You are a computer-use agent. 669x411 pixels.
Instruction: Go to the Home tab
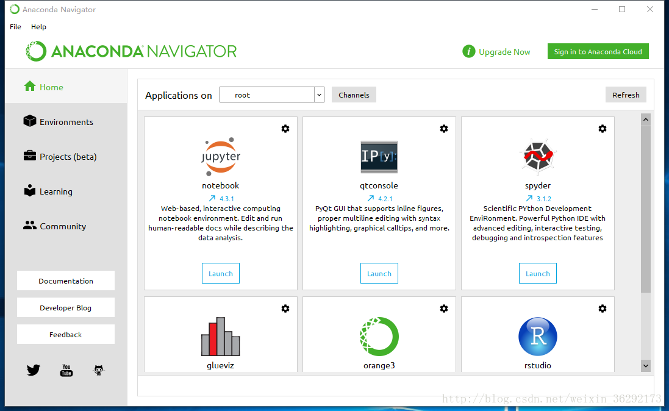[66, 87]
